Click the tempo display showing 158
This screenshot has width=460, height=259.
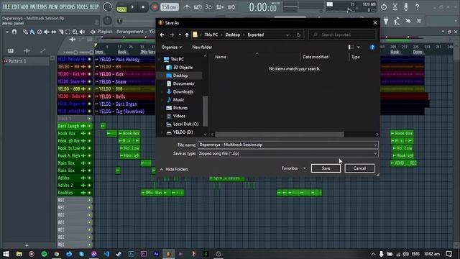[x=170, y=6]
